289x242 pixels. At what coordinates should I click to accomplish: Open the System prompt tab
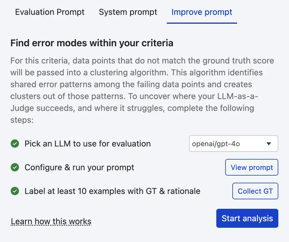[128, 12]
